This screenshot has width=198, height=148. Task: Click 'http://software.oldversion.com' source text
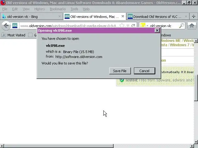(x=79, y=57)
